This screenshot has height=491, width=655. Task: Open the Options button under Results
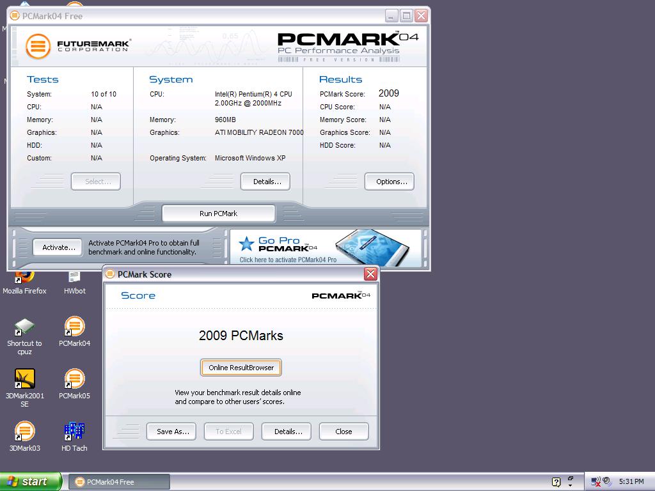point(390,182)
